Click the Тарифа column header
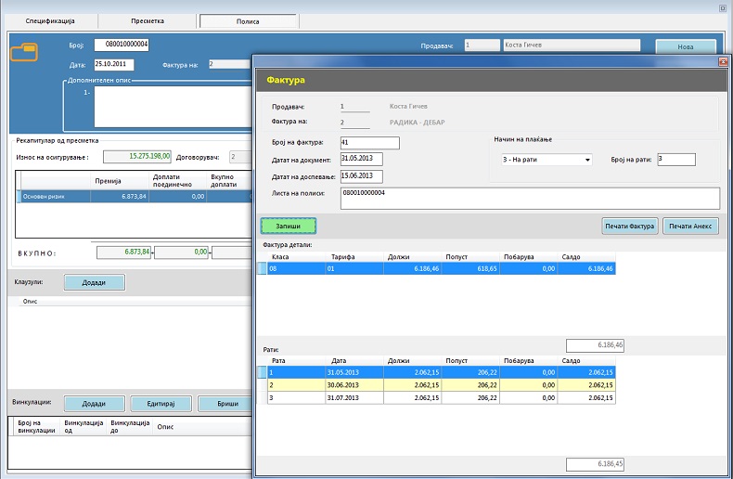This screenshot has height=479, width=733. coord(354,257)
